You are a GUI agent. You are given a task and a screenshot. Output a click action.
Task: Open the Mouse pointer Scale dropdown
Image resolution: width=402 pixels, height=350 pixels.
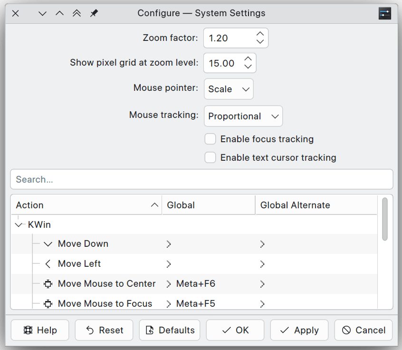click(229, 89)
